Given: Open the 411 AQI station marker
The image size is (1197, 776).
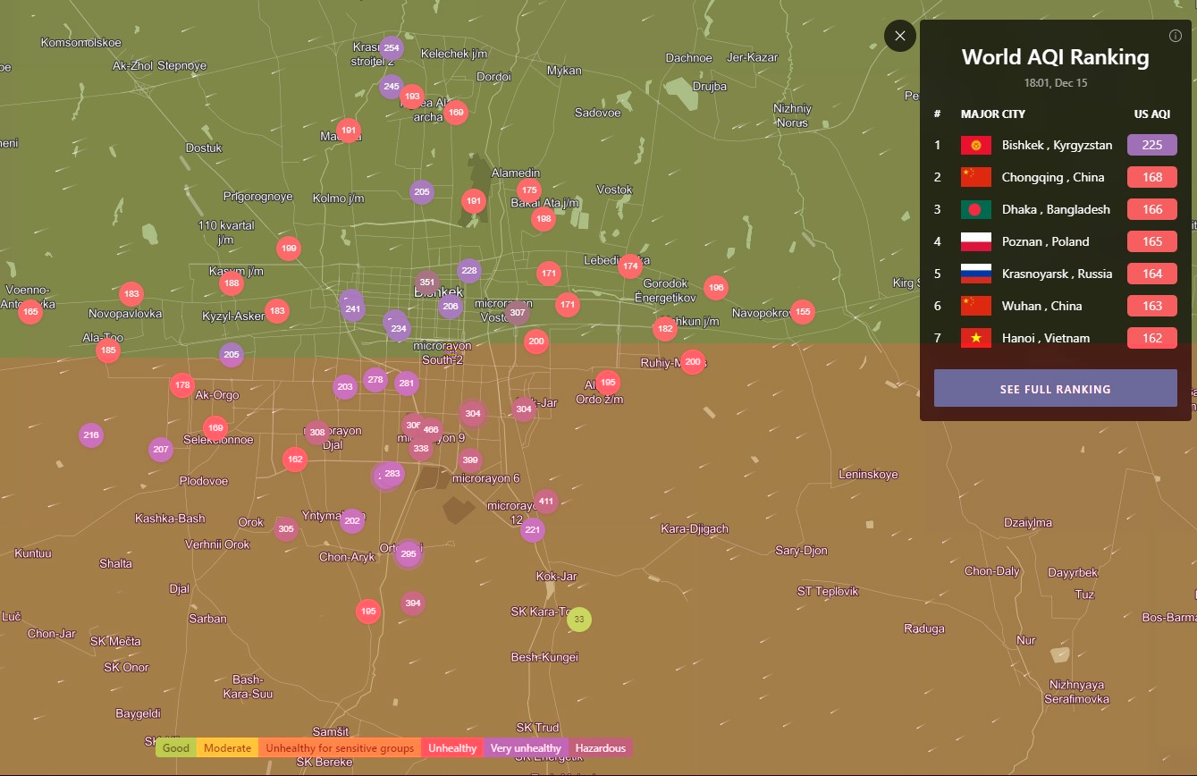Looking at the screenshot, I should click(545, 502).
